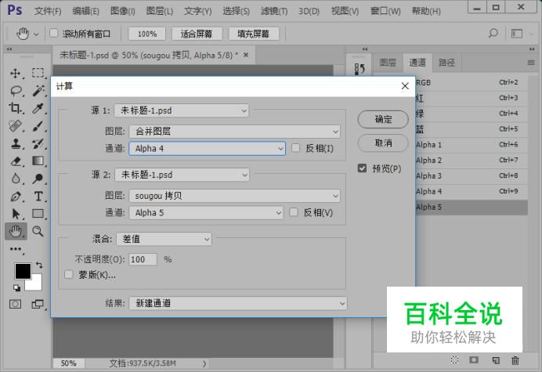
Task: Switch to the 图层 panel tab
Action: (x=388, y=63)
